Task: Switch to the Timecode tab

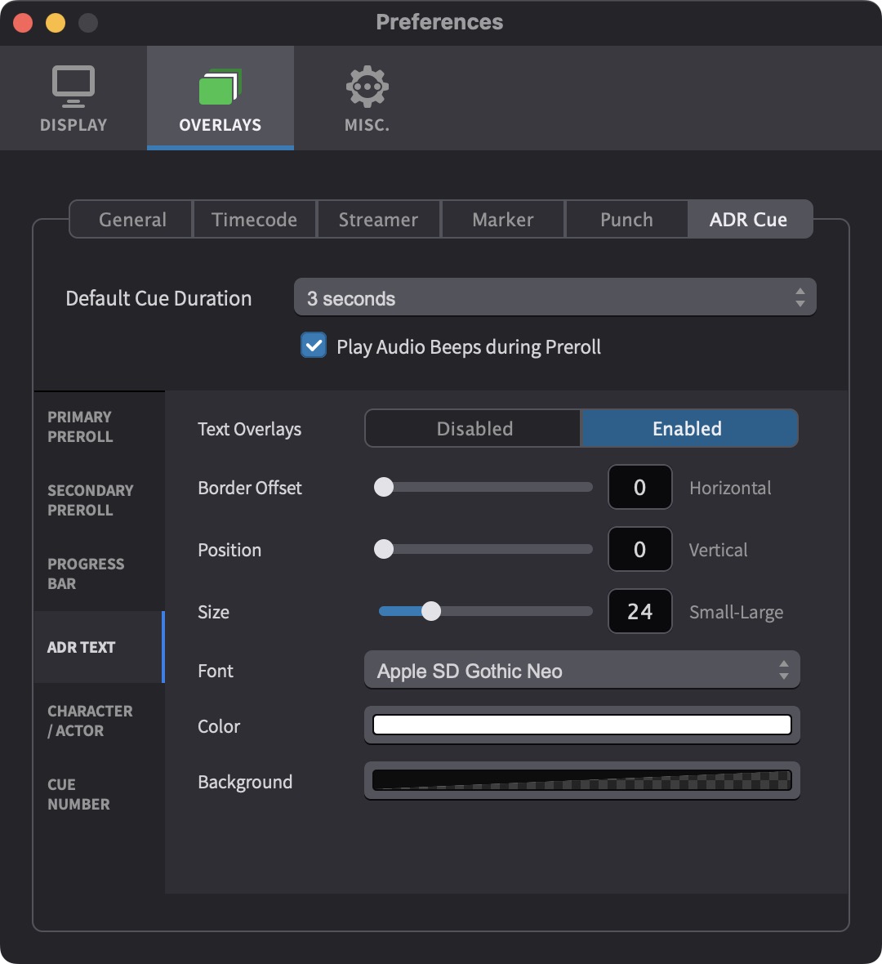Action: (255, 220)
